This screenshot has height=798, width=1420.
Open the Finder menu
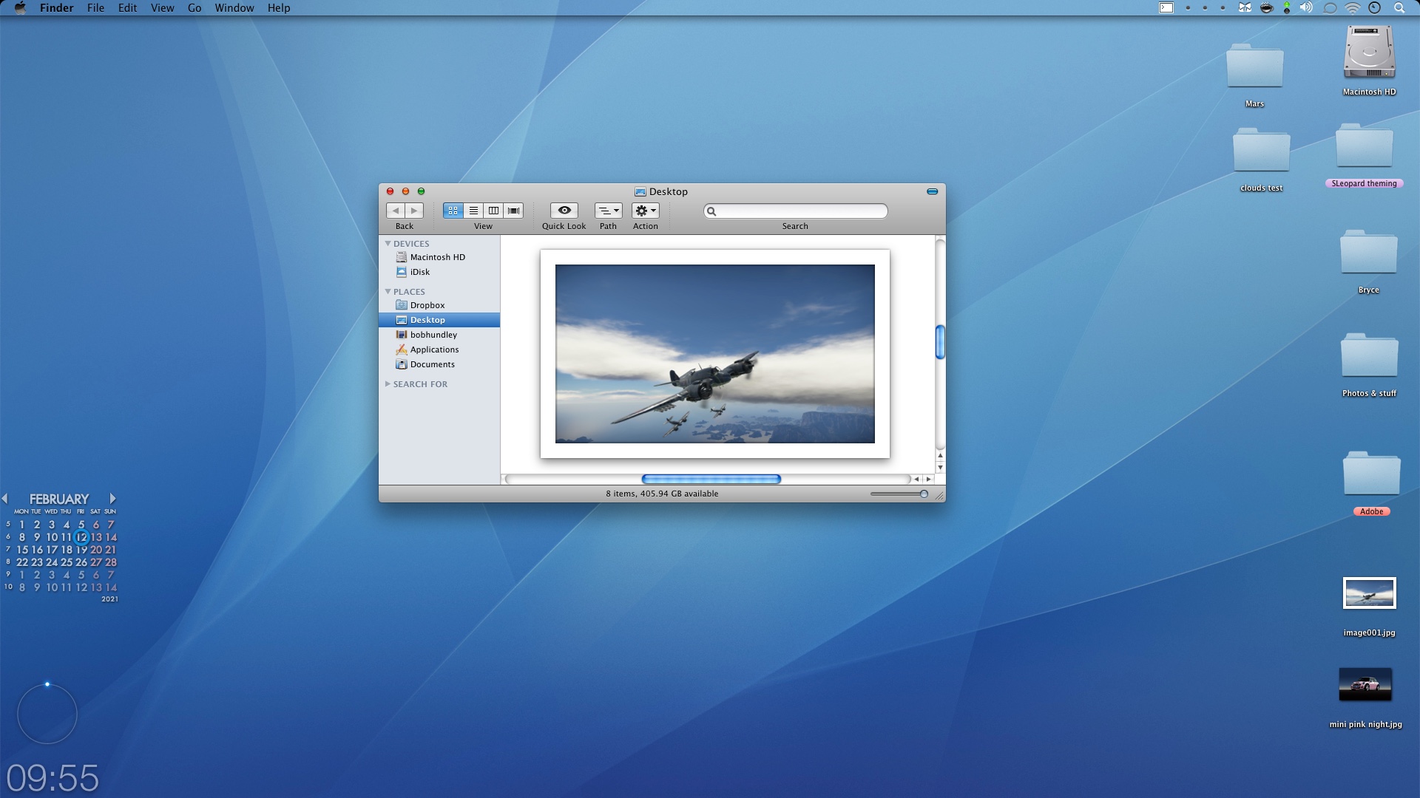click(x=57, y=8)
